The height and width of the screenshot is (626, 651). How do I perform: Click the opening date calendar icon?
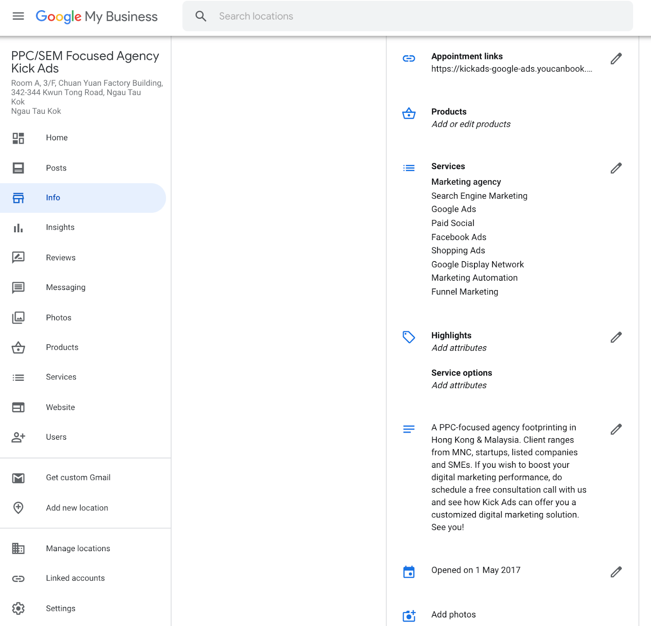pos(409,571)
